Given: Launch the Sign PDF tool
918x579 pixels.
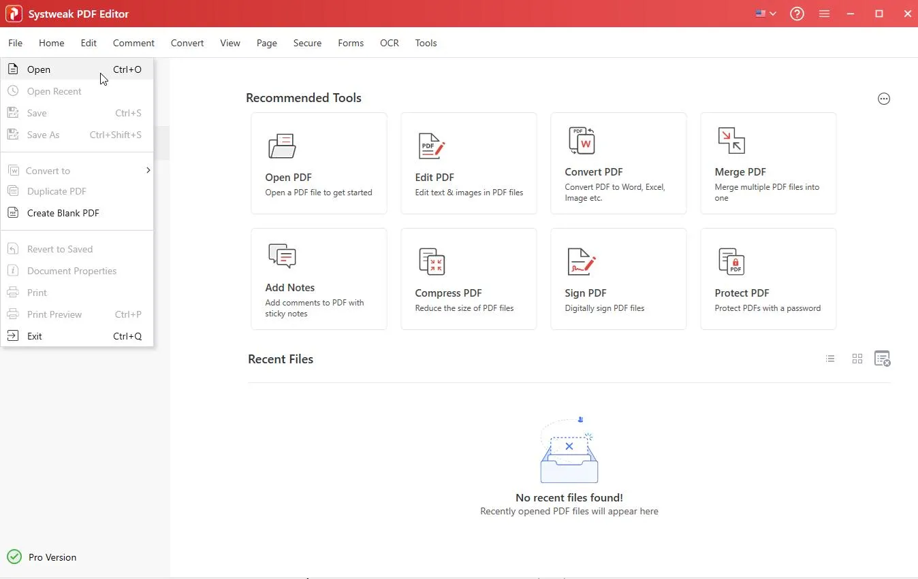Looking at the screenshot, I should [x=618, y=279].
